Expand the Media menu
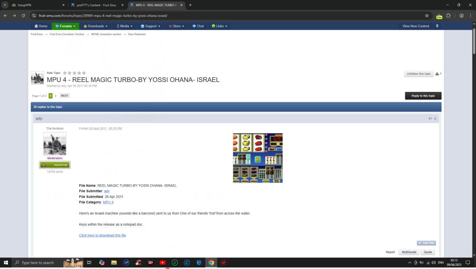 [x=124, y=26]
